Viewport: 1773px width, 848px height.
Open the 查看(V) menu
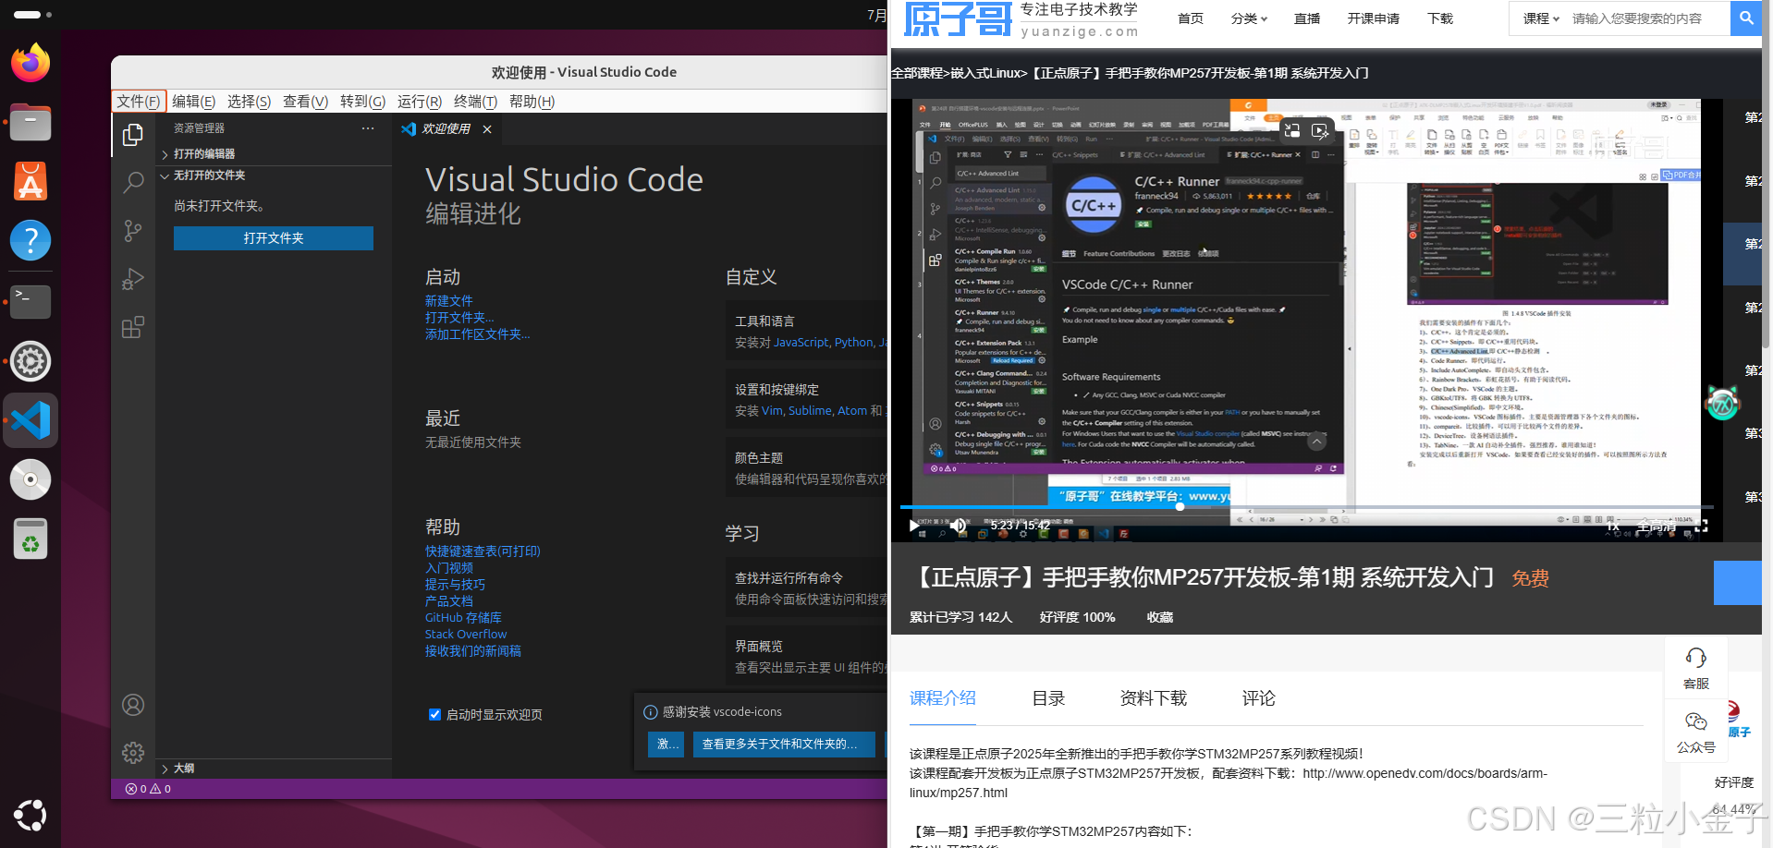(305, 102)
